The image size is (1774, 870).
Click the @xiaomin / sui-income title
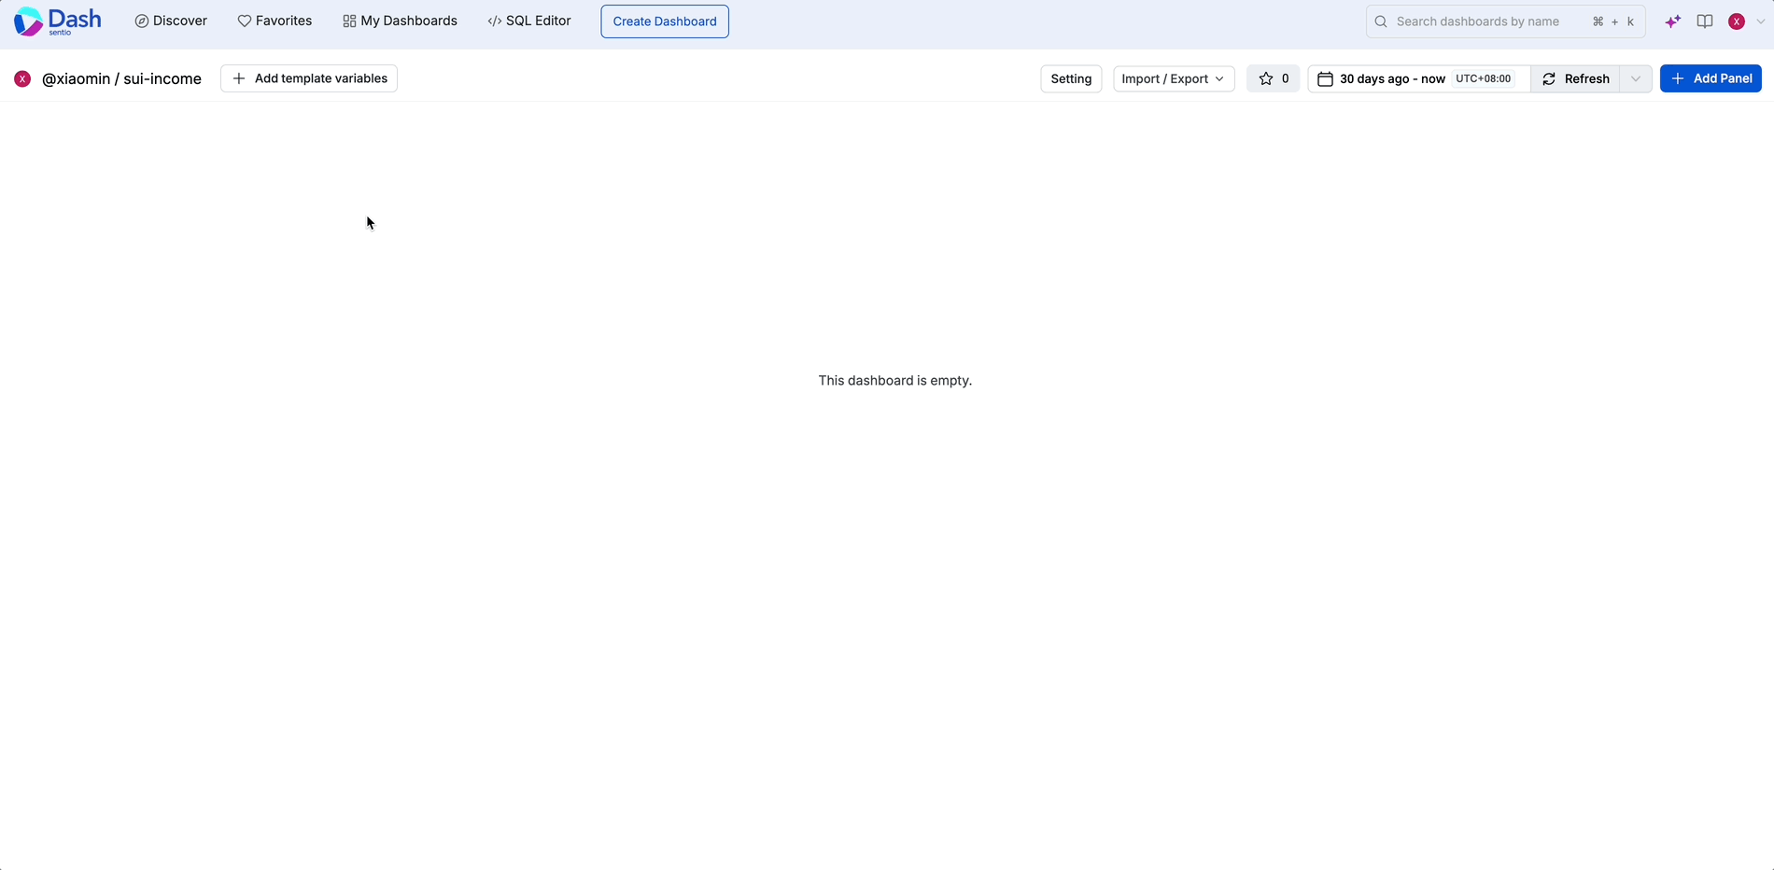point(121,79)
